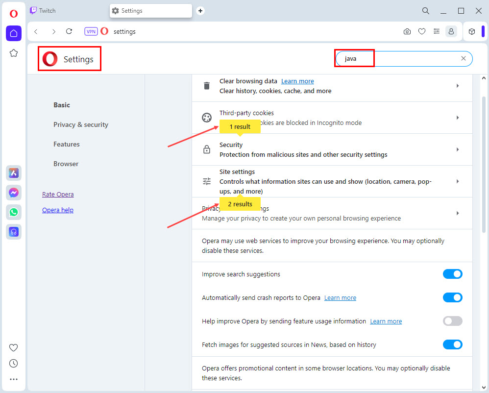The width and height of the screenshot is (489, 393).
Task: Open the tab search magnifier icon
Action: (426, 11)
